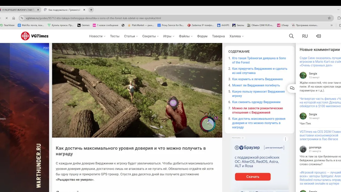Expand the Халява dropdown
Screen dimensions: 341x192
(236, 36)
